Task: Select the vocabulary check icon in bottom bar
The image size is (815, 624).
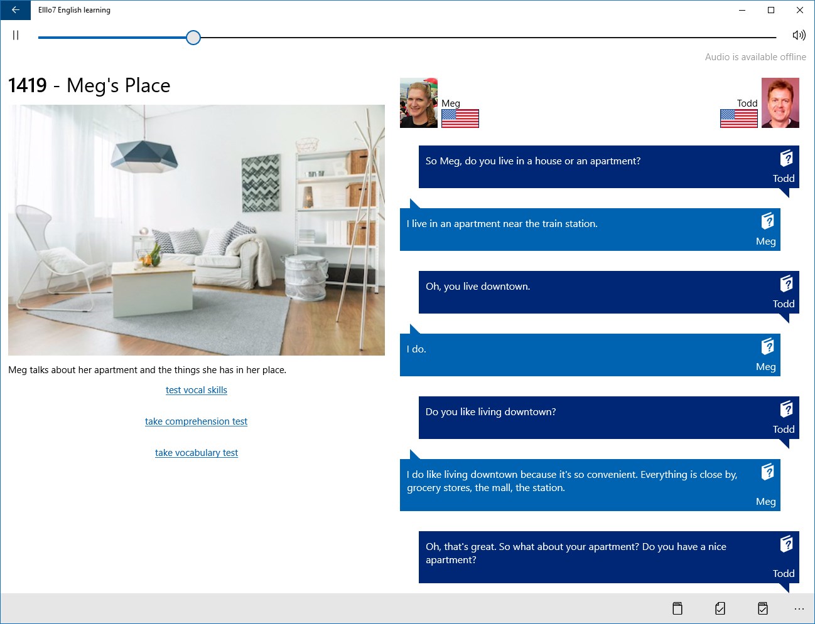Action: tap(762, 608)
